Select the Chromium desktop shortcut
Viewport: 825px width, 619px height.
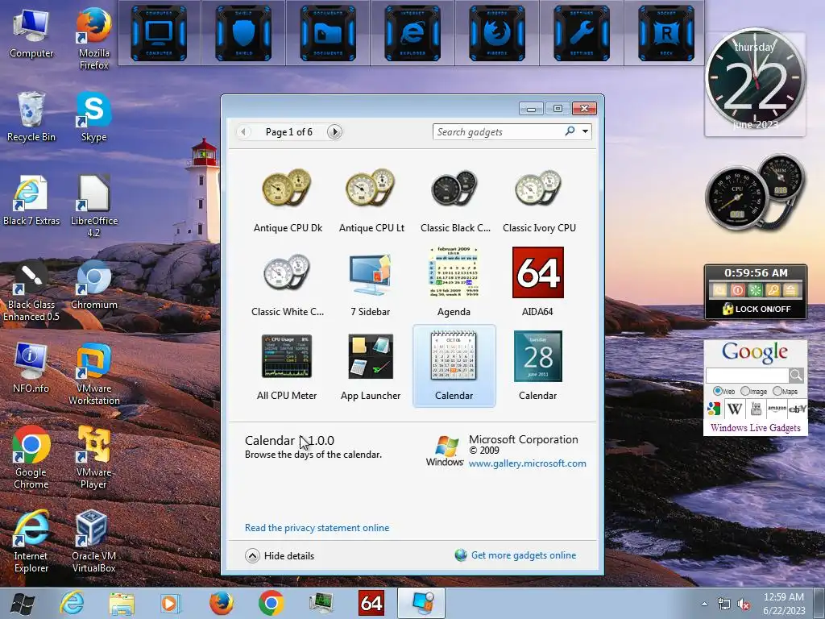(x=93, y=285)
